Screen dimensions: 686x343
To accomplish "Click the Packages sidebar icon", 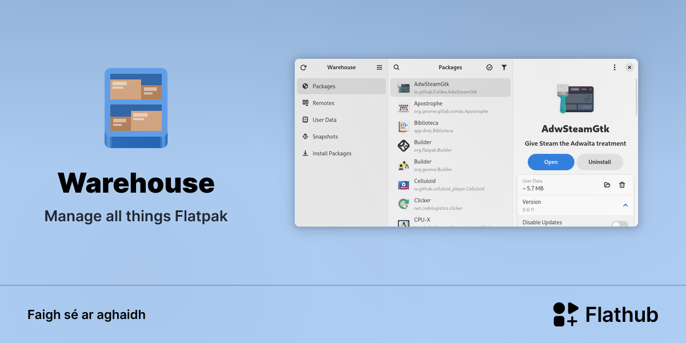I will [x=306, y=86].
